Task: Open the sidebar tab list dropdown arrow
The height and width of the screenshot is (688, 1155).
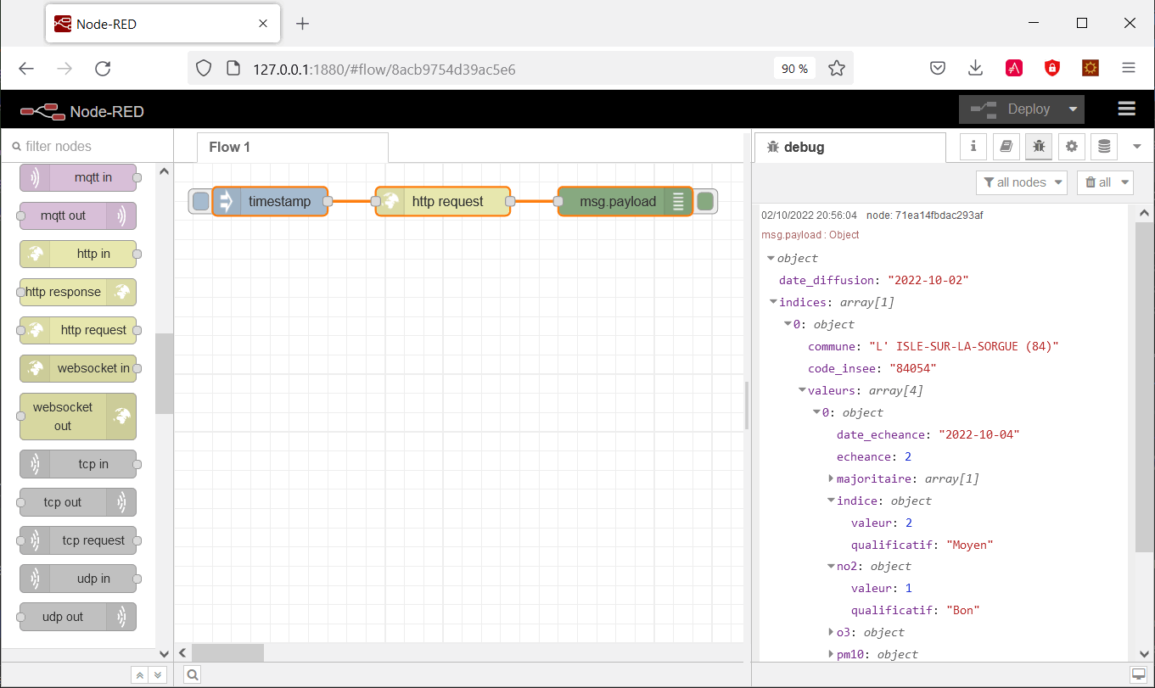Action: (1137, 147)
